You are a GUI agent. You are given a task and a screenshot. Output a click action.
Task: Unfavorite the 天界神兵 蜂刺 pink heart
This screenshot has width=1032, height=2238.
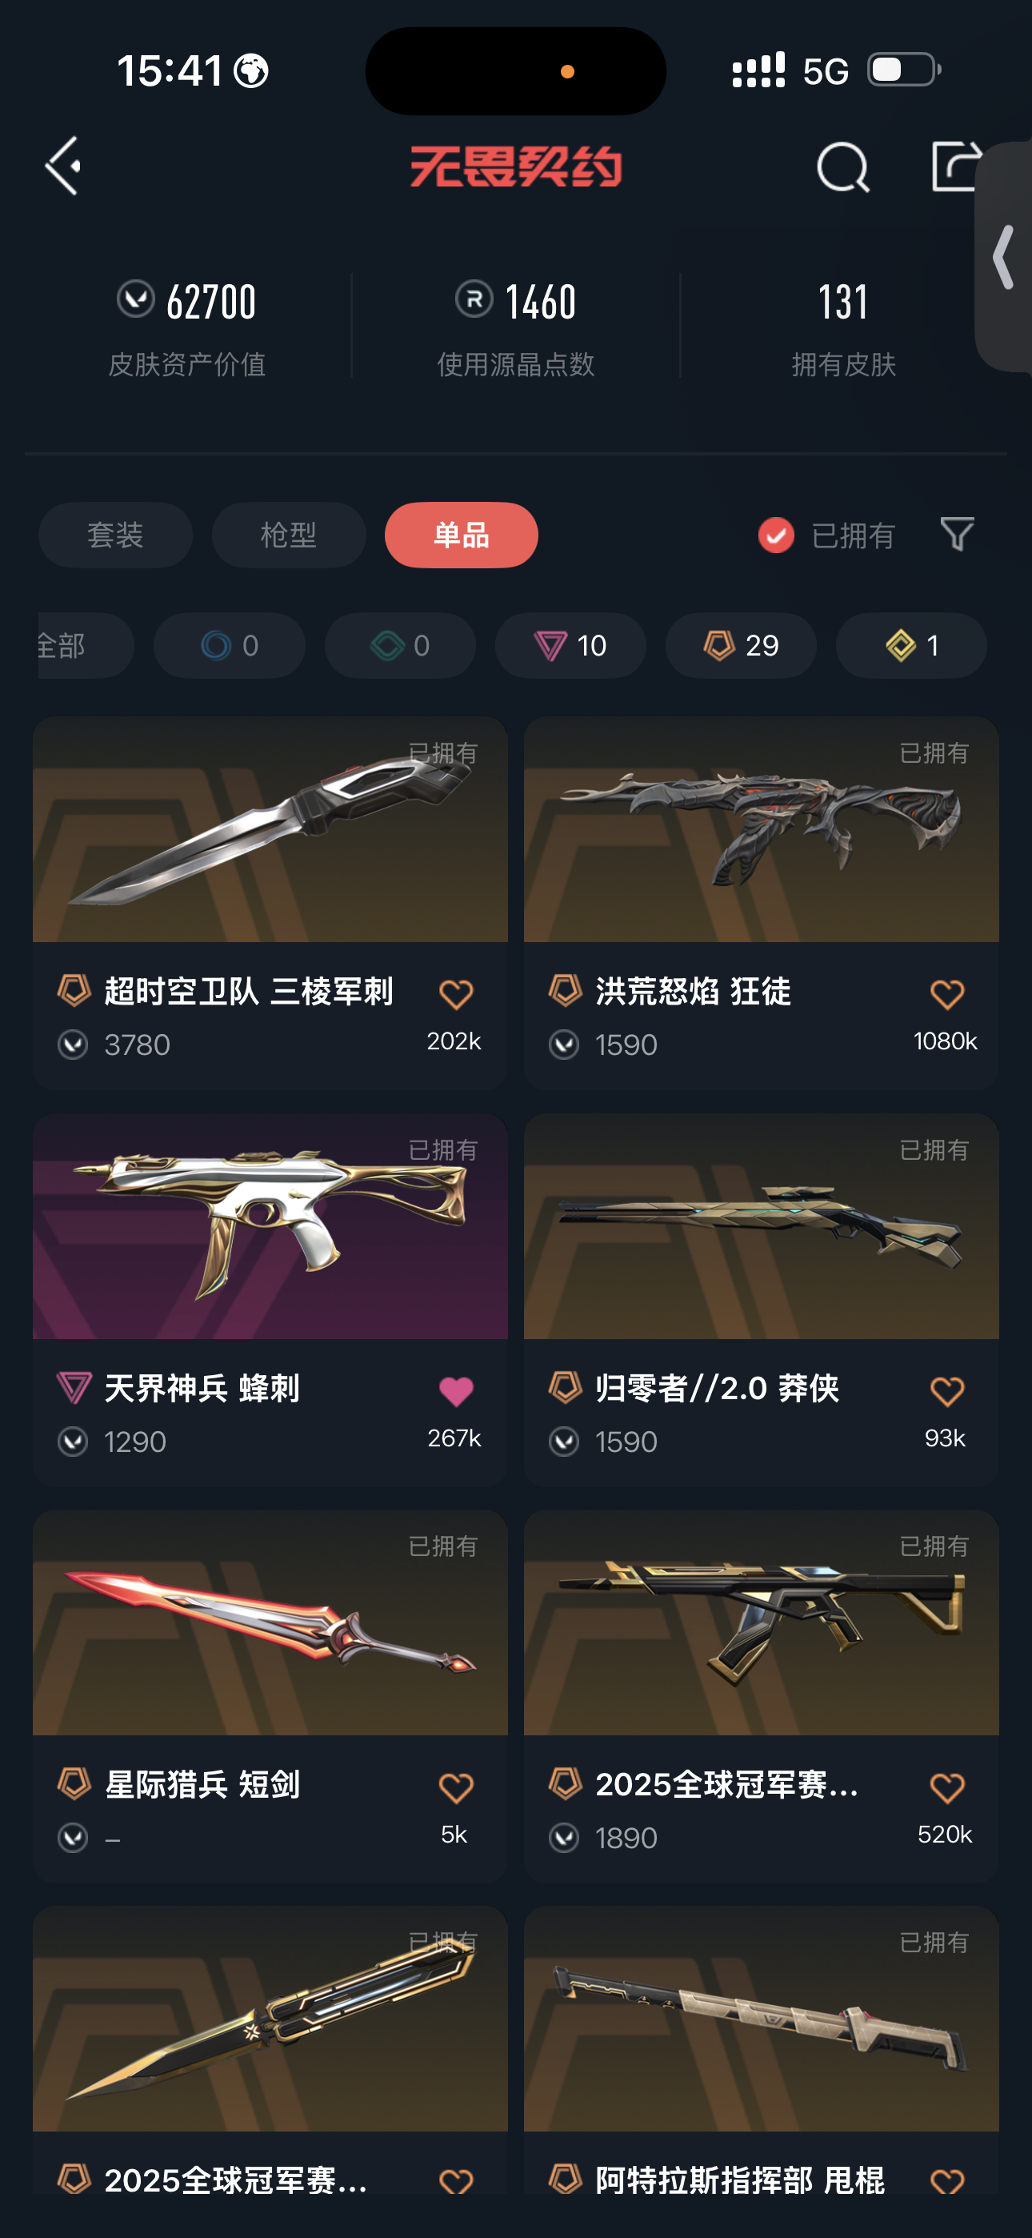[x=456, y=1391]
